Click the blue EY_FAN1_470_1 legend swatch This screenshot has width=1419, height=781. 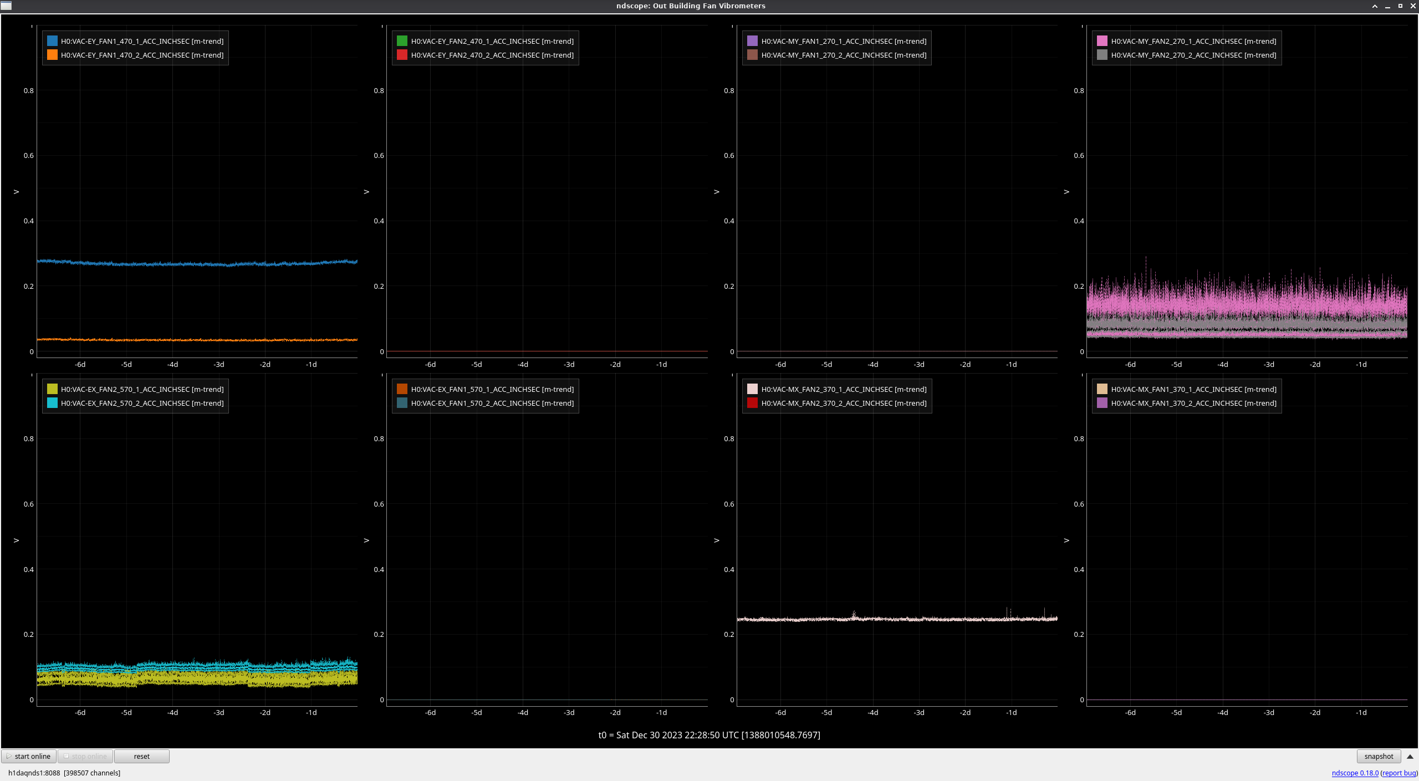pyautogui.click(x=52, y=41)
